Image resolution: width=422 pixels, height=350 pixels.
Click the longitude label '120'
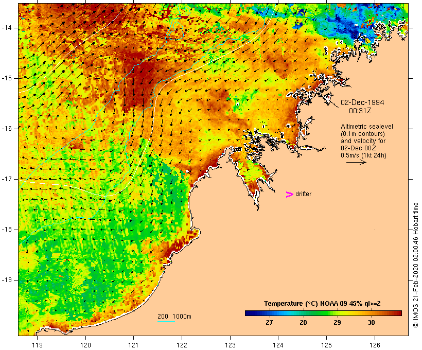(85, 345)
